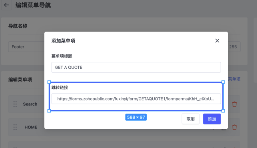This screenshot has width=257, height=148.
Task: Select the HOME menu row text
Action: (31, 127)
